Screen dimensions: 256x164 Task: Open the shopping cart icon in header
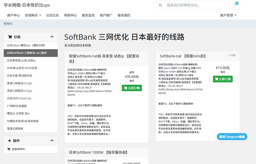[234, 5]
